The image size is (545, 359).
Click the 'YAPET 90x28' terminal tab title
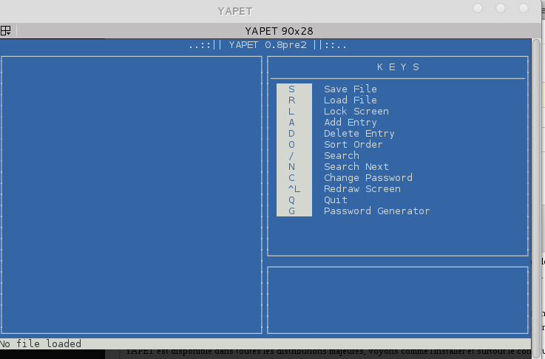pyautogui.click(x=279, y=31)
